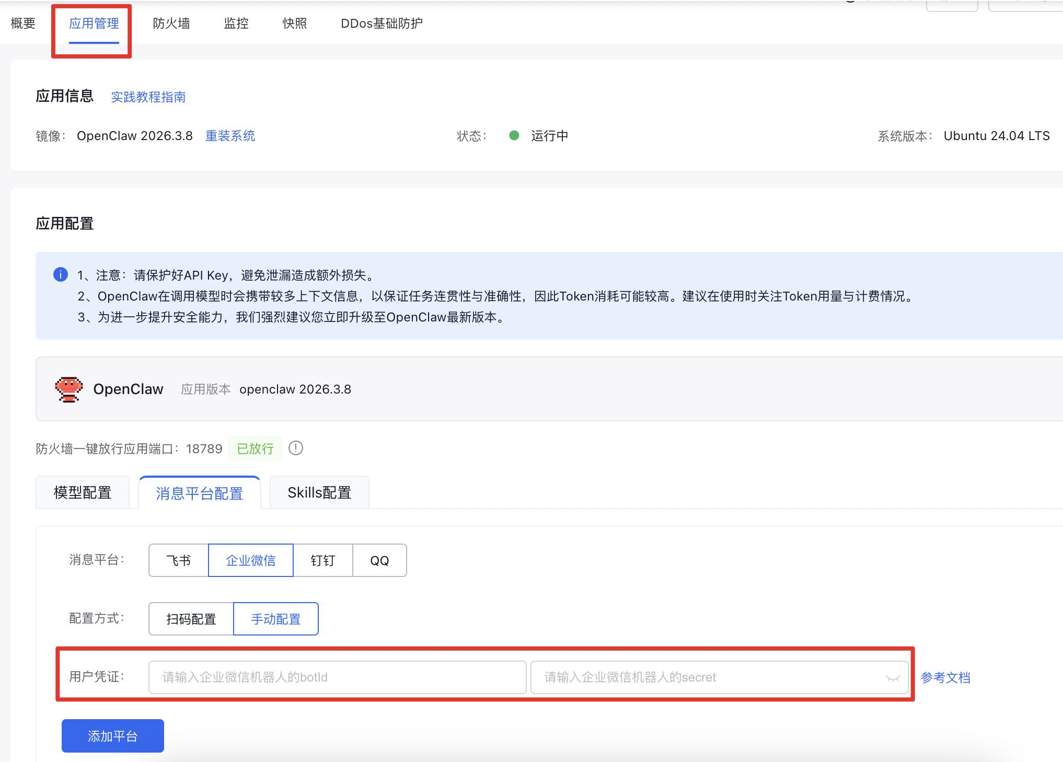The height and width of the screenshot is (762, 1063).
Task: Click the 重装系统 link
Action: [x=230, y=136]
